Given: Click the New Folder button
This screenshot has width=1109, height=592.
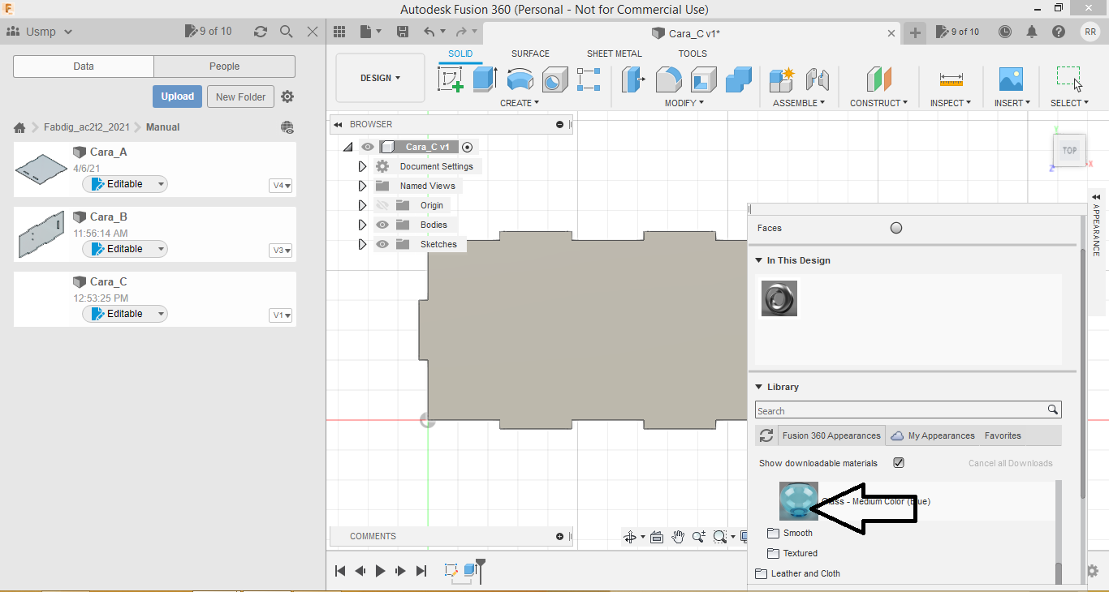Looking at the screenshot, I should tap(240, 97).
